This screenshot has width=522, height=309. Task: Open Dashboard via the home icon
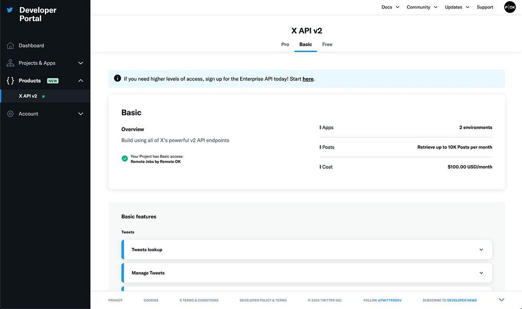click(x=10, y=45)
